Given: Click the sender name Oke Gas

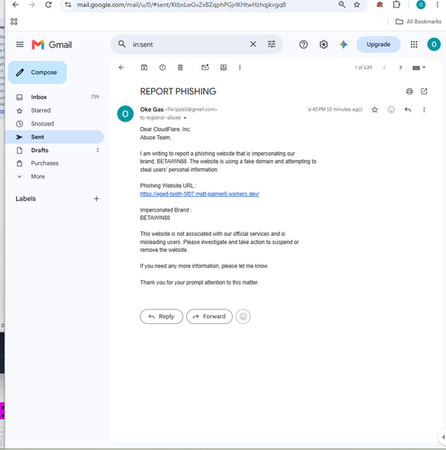Looking at the screenshot, I should coord(152,109).
